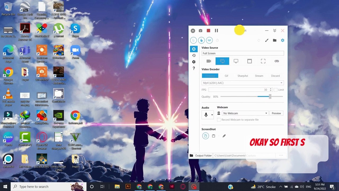Toggle screenshot to clipboard icon
The image size is (339, 191).
[213, 136]
